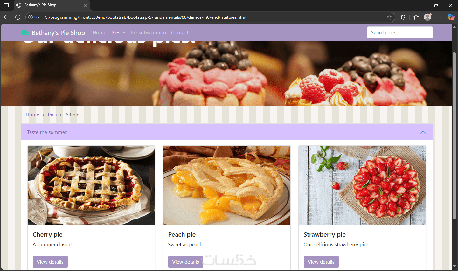Open browser extensions puzzle icon
The height and width of the screenshot is (271, 458).
403,17
